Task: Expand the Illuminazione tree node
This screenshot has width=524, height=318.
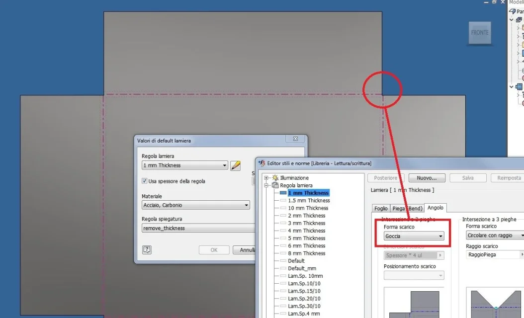Action: [266, 178]
